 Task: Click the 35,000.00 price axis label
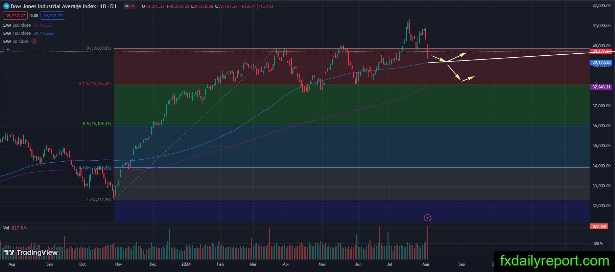click(601, 145)
